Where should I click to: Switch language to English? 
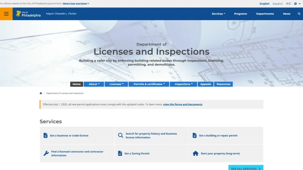[264, 4]
